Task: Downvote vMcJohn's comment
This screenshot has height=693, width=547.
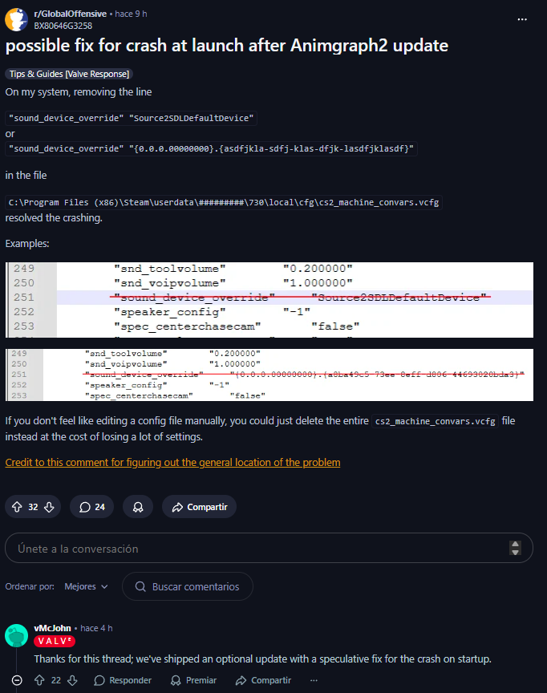Action: pos(72,680)
